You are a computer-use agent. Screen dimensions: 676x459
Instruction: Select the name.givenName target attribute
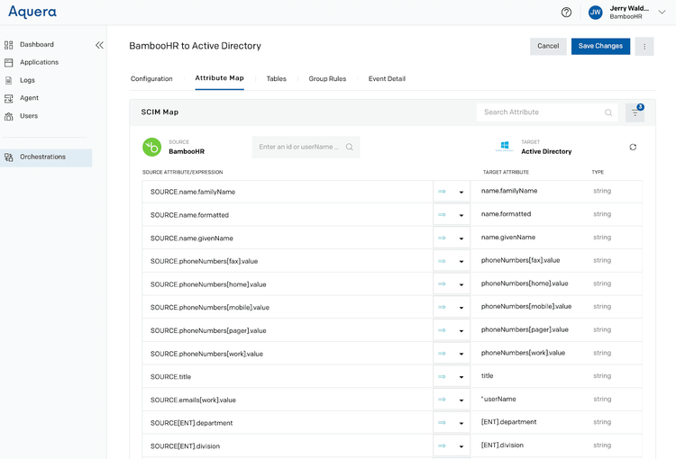507,238
